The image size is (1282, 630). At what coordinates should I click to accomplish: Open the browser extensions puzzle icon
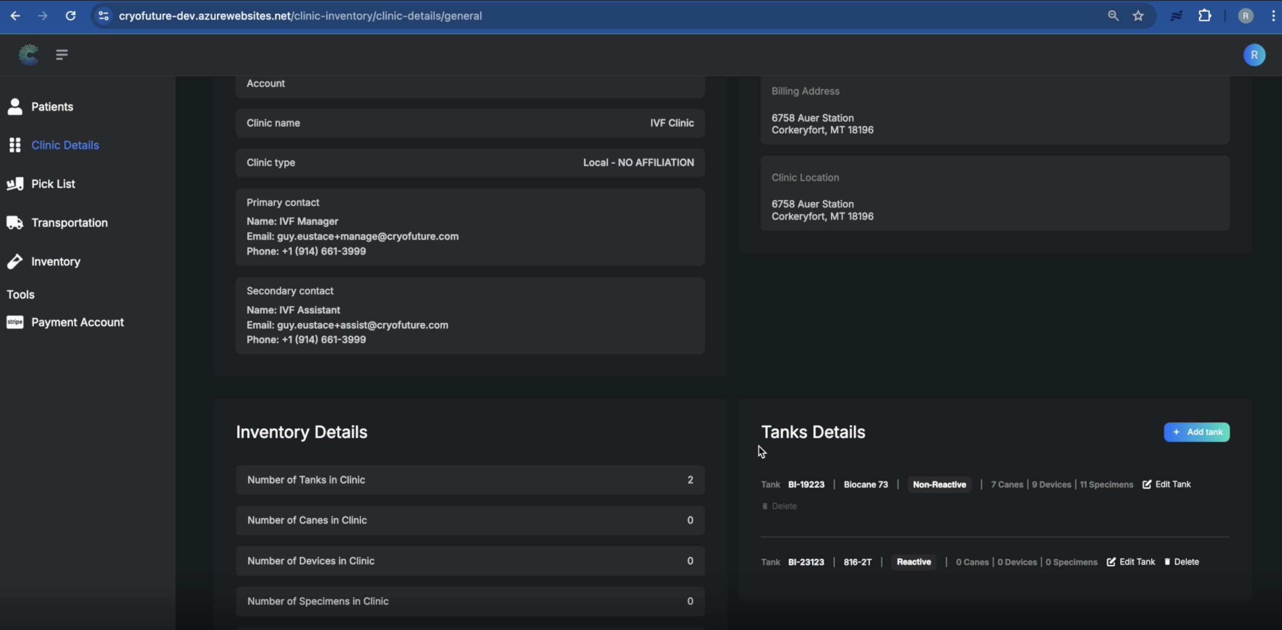pos(1204,16)
